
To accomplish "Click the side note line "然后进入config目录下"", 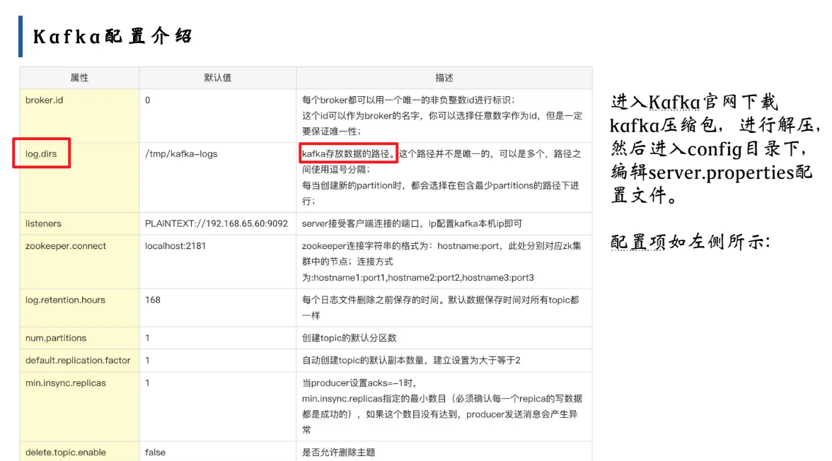I will [710, 149].
